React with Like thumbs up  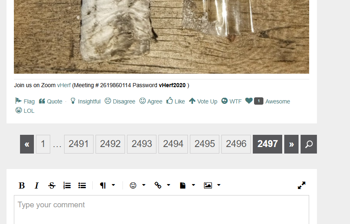[176, 101]
